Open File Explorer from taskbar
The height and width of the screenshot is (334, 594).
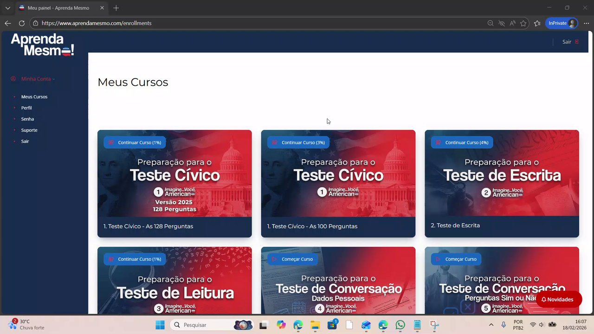click(x=315, y=325)
